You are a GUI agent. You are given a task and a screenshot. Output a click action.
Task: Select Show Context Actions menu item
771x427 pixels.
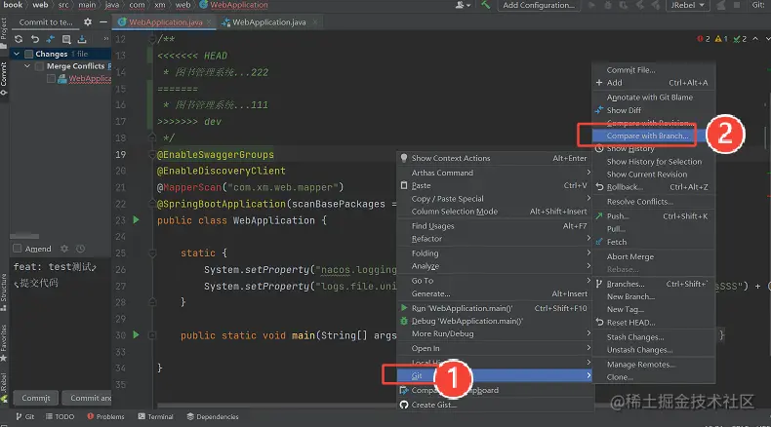pos(495,158)
